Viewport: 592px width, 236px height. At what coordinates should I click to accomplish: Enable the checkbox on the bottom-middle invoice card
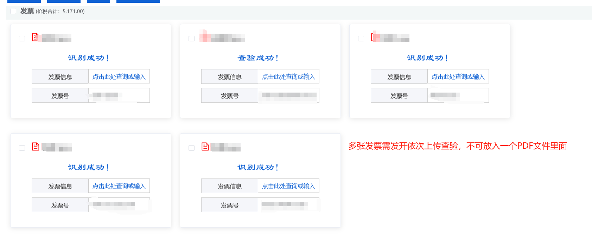pyautogui.click(x=191, y=148)
